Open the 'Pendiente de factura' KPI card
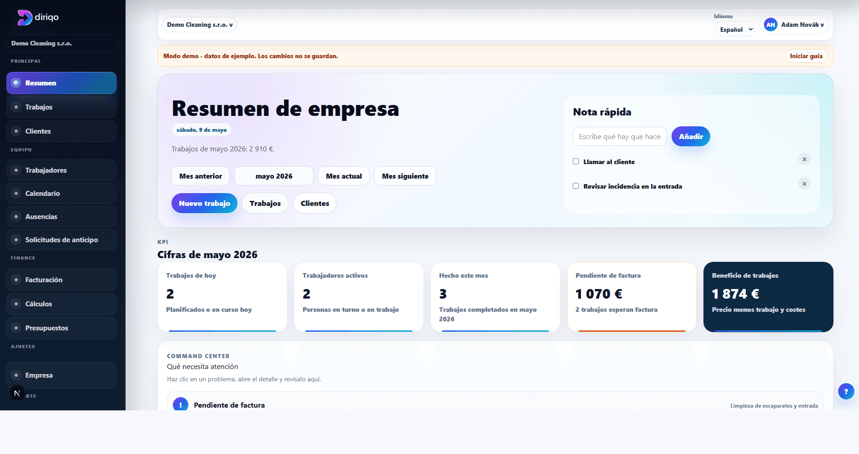This screenshot has width=859, height=454. (632, 297)
